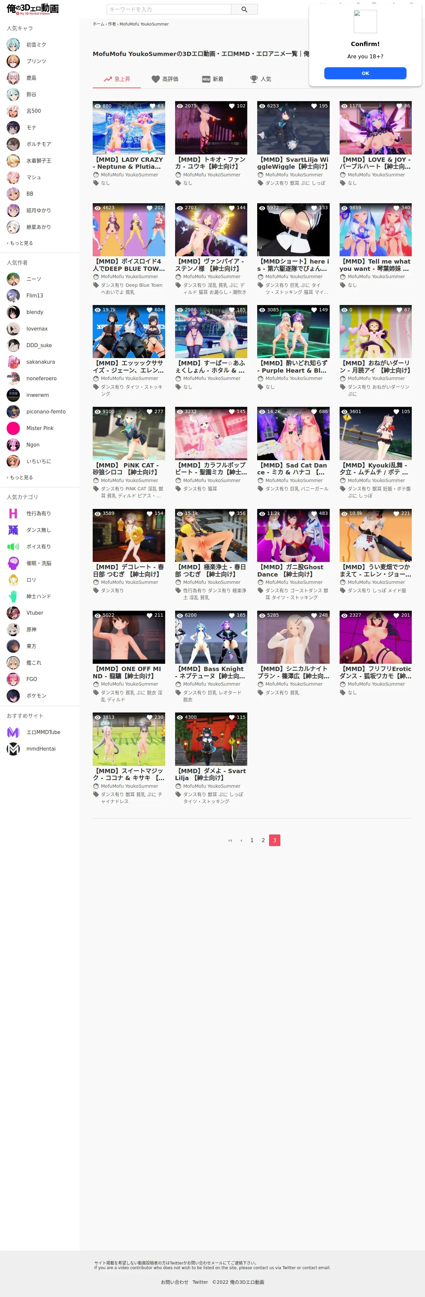Click the 結月ゆかり avatar icon
This screenshot has height=1297, width=425.
[13, 211]
